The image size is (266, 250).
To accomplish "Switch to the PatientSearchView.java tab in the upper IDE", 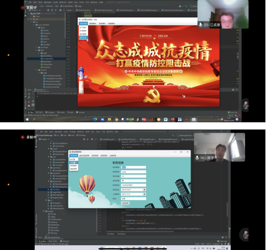I will point(173,10).
